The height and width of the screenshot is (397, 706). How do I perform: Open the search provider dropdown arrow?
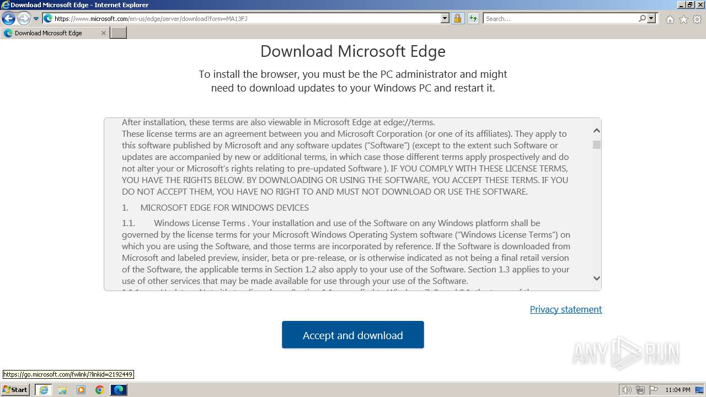click(x=651, y=19)
